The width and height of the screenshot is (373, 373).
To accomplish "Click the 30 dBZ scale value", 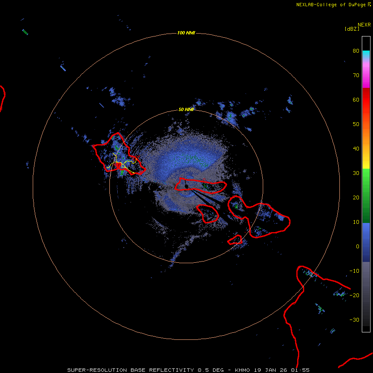I will pyautogui.click(x=356, y=173).
